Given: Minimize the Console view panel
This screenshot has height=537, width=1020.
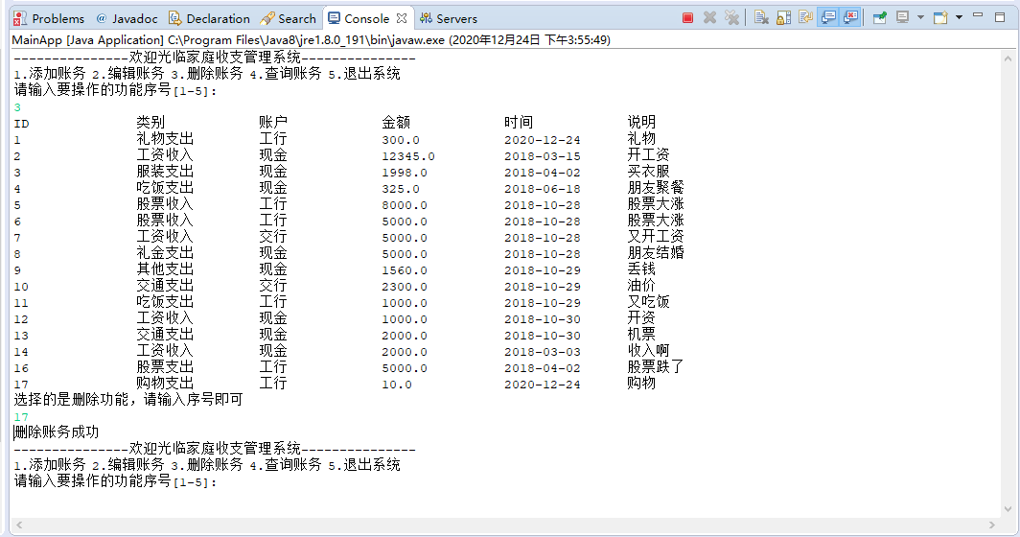Looking at the screenshot, I should click(x=978, y=15).
